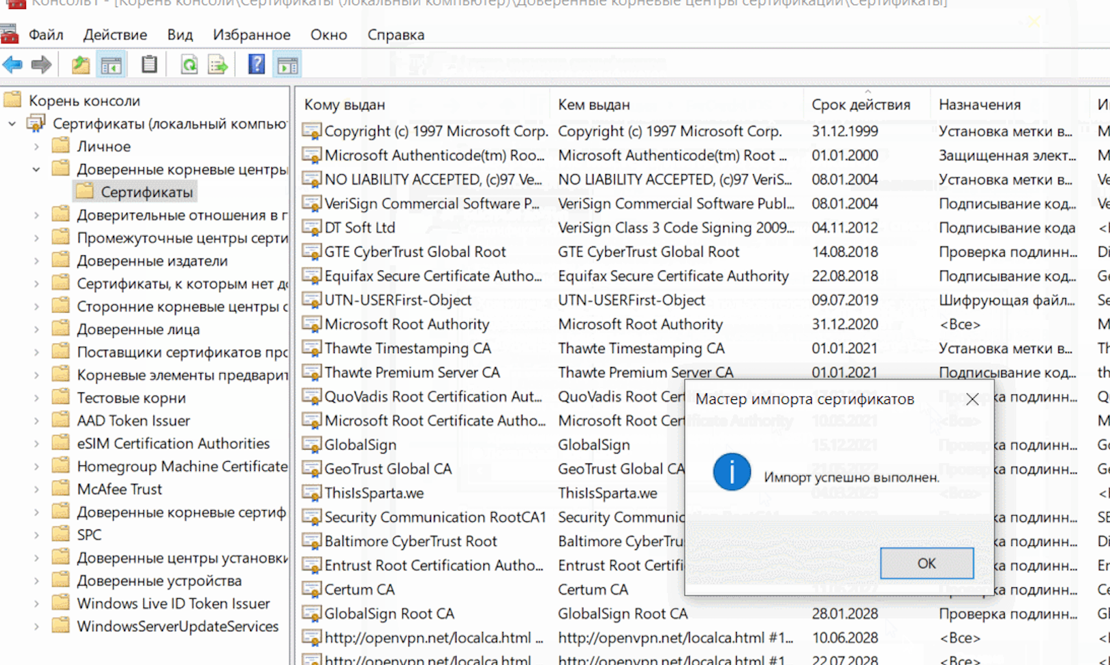
Task: Open the Действие menu
Action: [115, 34]
